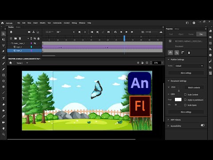Select the Selection arrow tool
Viewport: 213px width, 160px height.
coord(4,34)
